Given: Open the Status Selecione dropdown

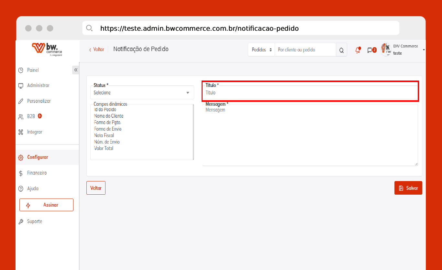Looking at the screenshot, I should pos(142,93).
